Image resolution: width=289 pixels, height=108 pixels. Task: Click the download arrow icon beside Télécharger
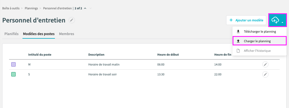[x=238, y=32]
